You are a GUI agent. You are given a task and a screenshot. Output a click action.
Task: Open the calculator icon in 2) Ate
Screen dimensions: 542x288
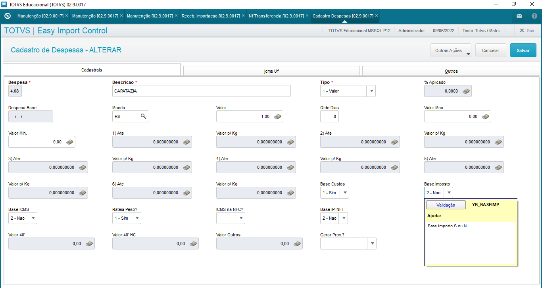coord(394,142)
